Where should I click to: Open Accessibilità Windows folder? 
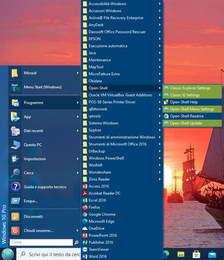122,4
